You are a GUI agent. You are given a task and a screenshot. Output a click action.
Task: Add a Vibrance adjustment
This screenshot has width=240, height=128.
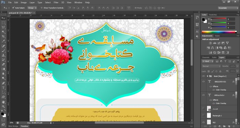(227, 43)
